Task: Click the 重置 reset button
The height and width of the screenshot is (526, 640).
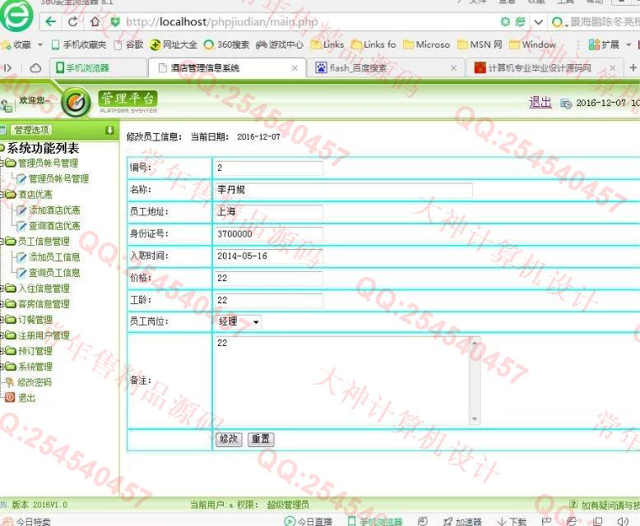Action: 260,439
